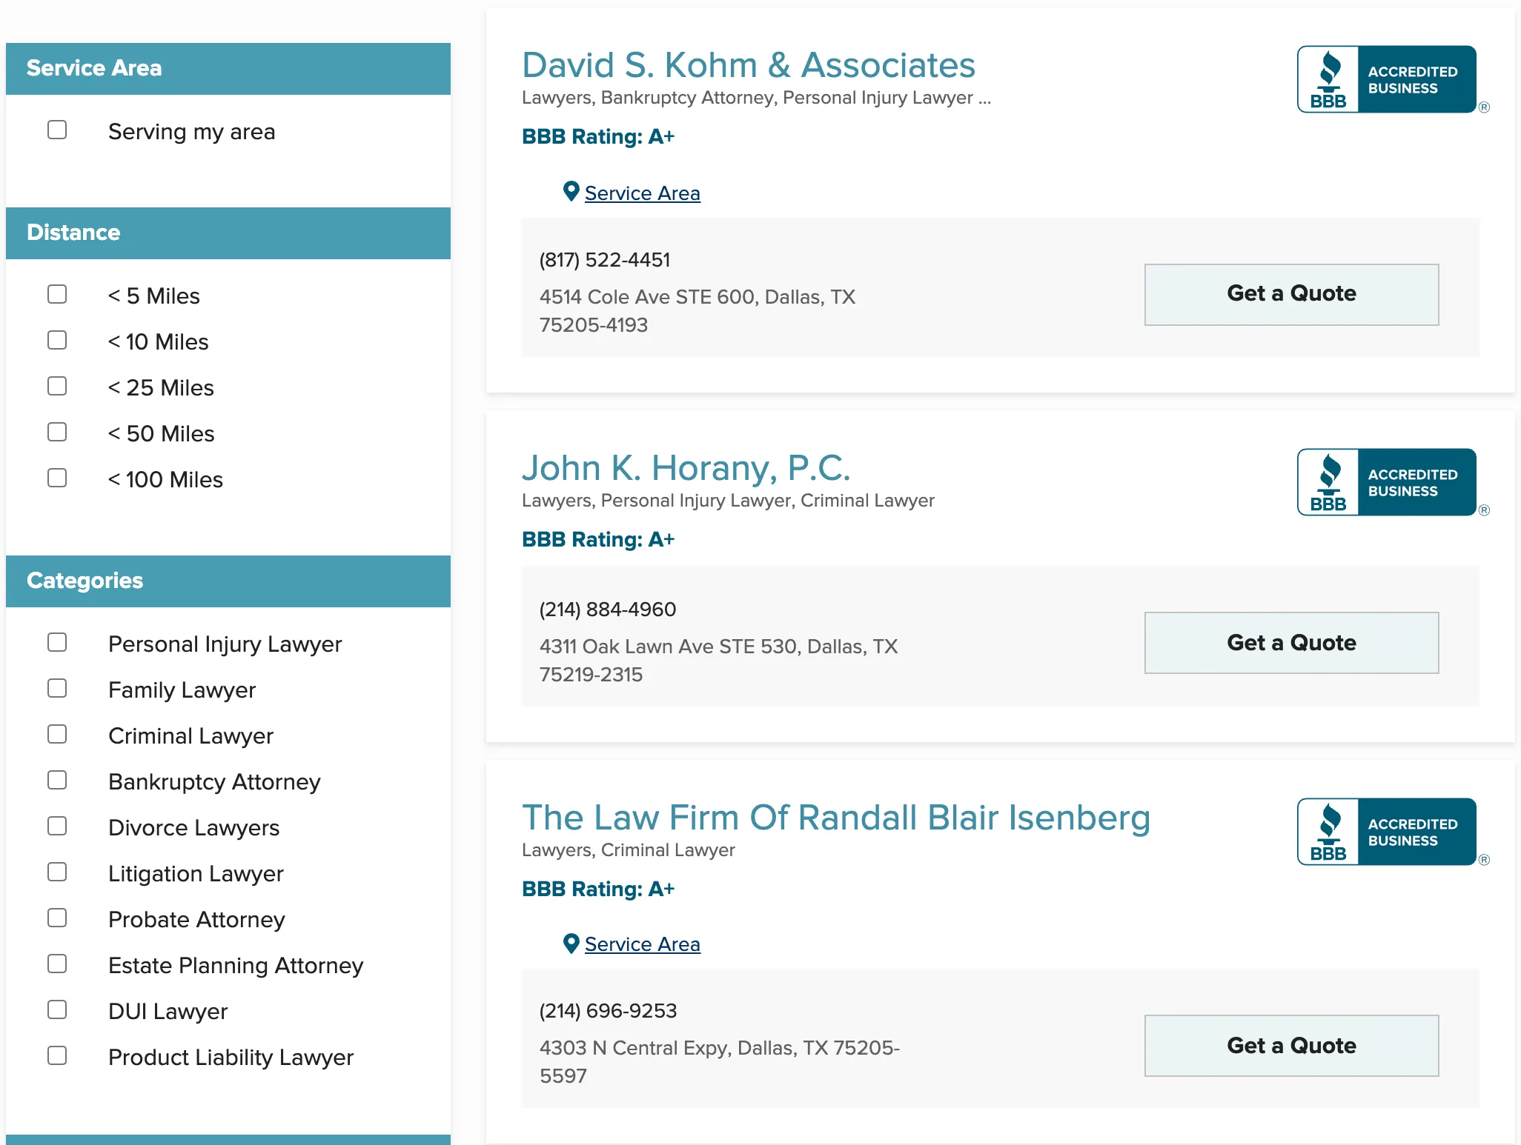Open The Law Firm Of Randall Blair Isenberg
This screenshot has width=1521, height=1145.
[x=835, y=818]
